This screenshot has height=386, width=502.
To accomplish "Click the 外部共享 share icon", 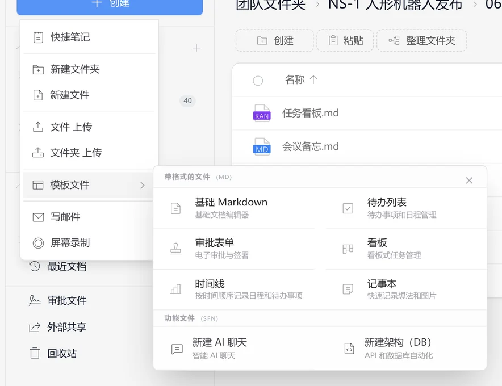I will 35,327.
